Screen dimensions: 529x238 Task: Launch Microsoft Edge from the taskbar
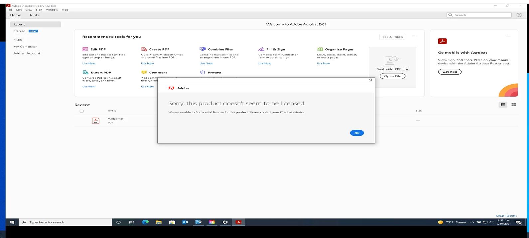145,222
